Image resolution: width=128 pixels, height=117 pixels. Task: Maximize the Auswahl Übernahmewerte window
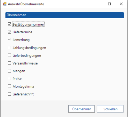tap(109, 4)
